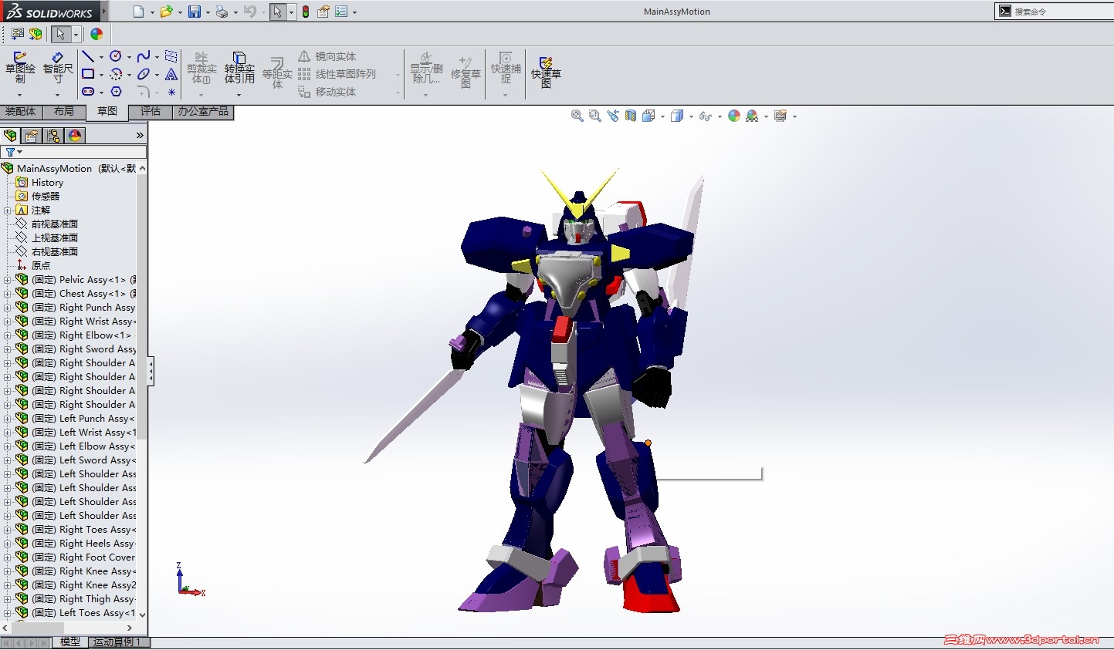Click the Section View icon
Screen dimensions: 1114x650
pos(631,116)
